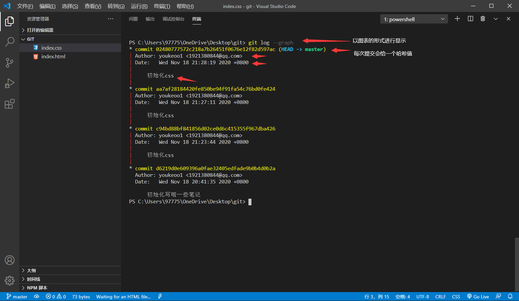This screenshot has width=519, height=301.
Task: Expand the 时间线 timeline section
Action: (70, 279)
